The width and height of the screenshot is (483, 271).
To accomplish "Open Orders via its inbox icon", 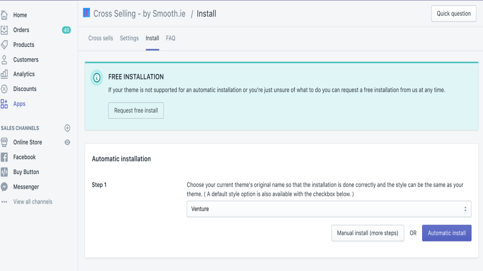I will point(4,30).
